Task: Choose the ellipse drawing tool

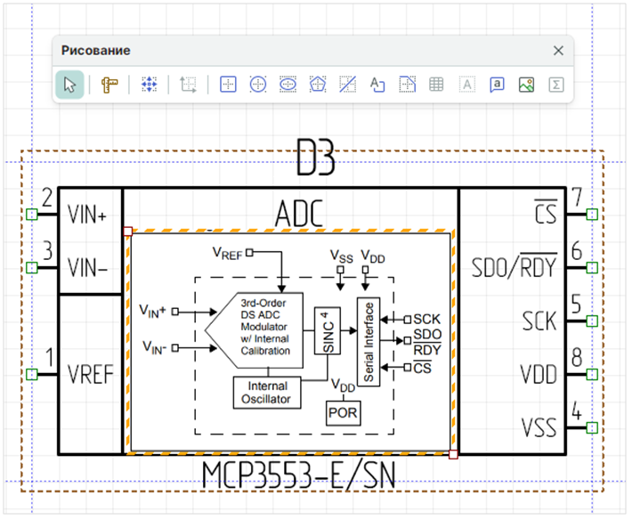Action: click(288, 85)
